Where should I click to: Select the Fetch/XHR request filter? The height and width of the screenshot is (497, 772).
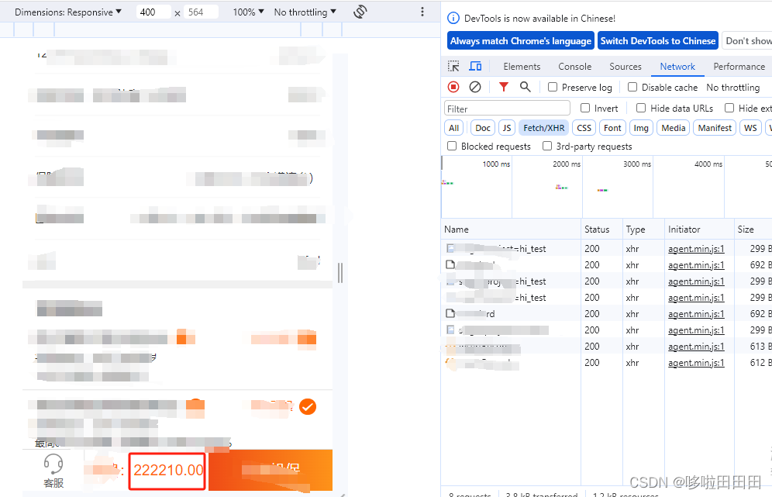(x=543, y=127)
